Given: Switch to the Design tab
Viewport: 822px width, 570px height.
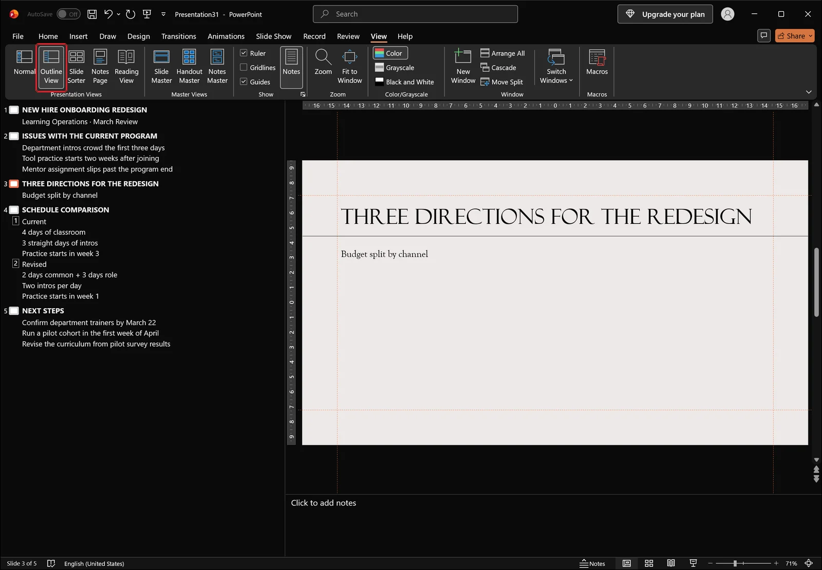Looking at the screenshot, I should click(x=139, y=36).
